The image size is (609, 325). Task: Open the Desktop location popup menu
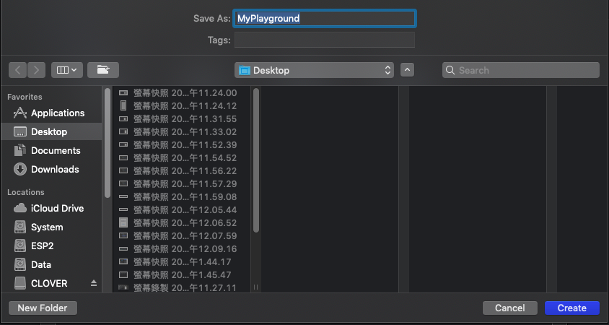tap(315, 70)
